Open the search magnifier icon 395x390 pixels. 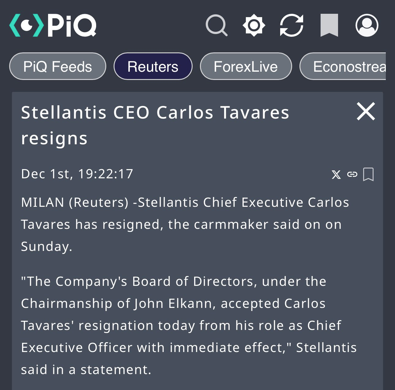point(216,25)
